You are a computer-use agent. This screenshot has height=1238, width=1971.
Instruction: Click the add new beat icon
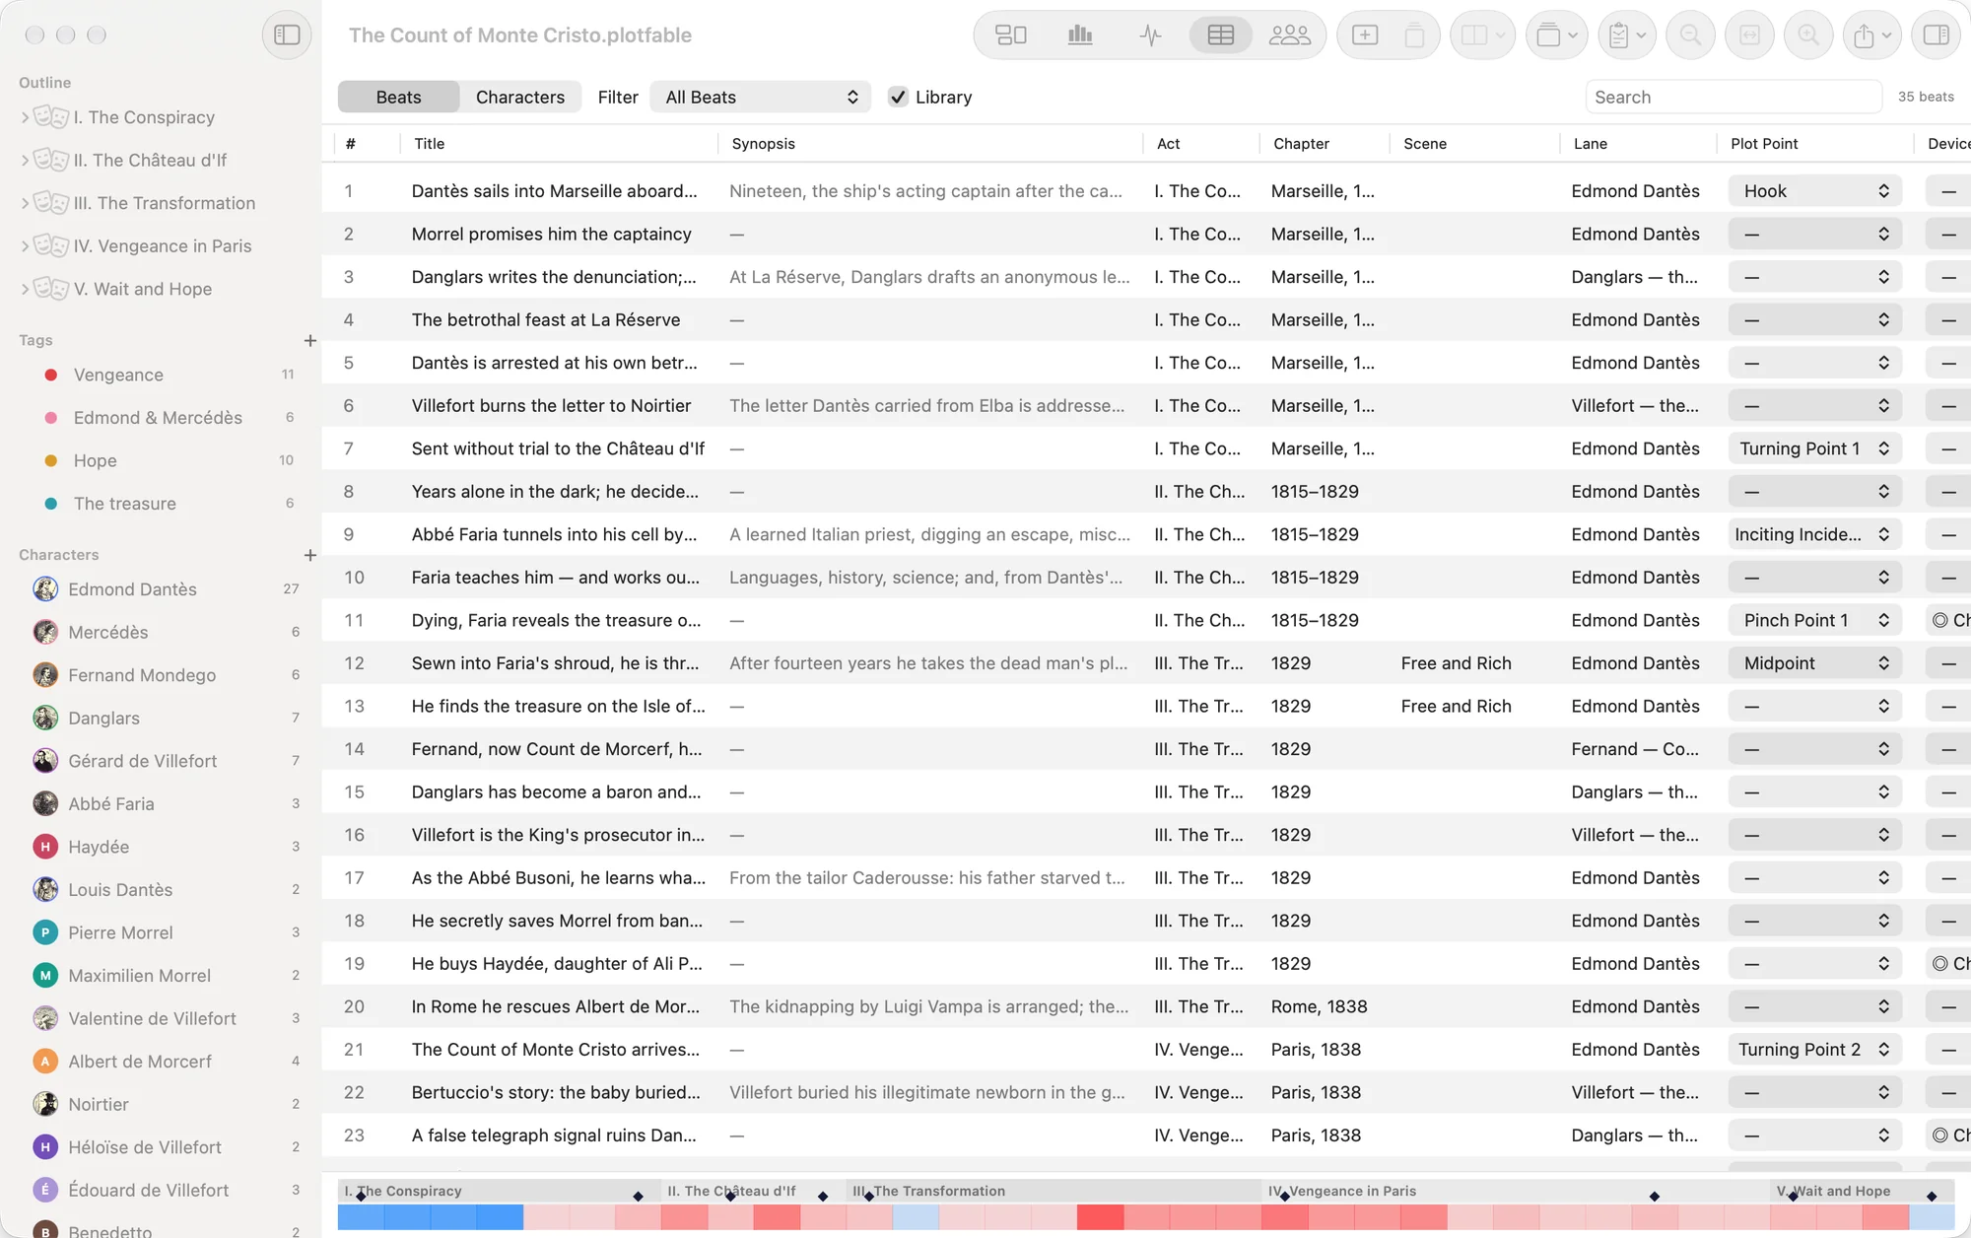tap(1365, 35)
